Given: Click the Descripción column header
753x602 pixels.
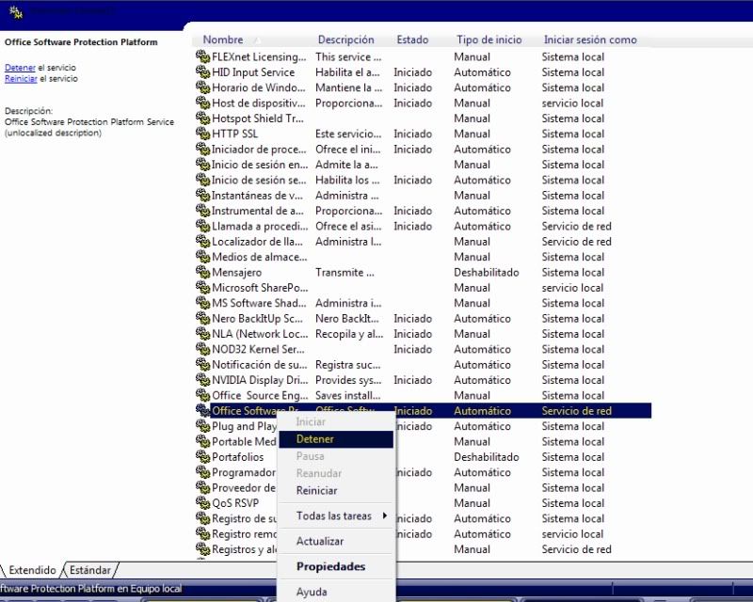Looking at the screenshot, I should pyautogui.click(x=345, y=40).
